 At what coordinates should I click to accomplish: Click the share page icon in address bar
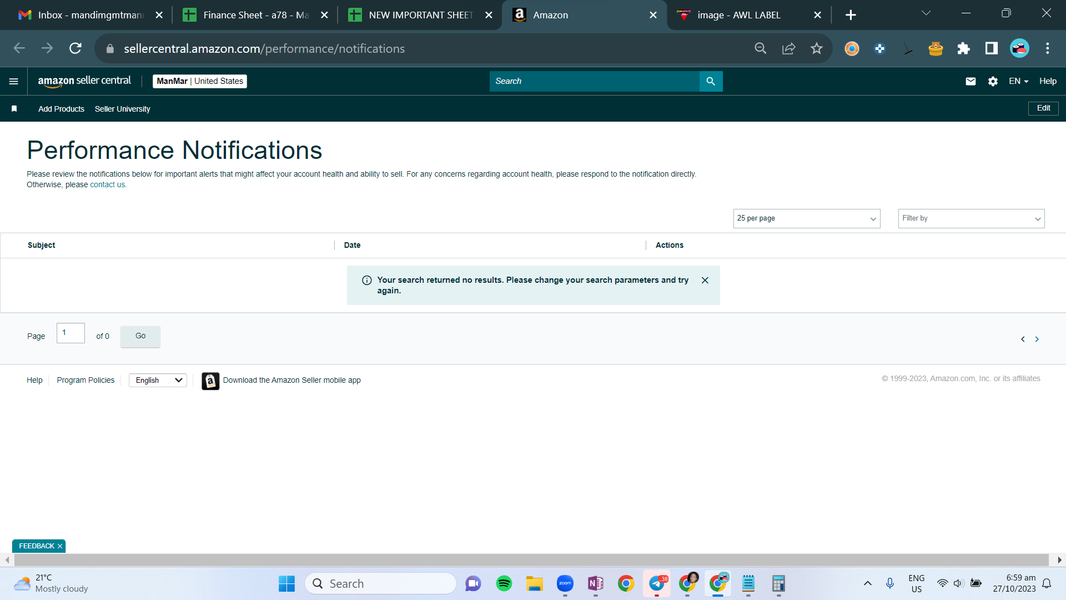tap(788, 48)
